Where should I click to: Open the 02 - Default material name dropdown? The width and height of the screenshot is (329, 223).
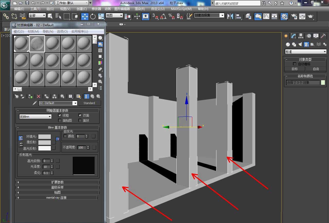point(75,103)
